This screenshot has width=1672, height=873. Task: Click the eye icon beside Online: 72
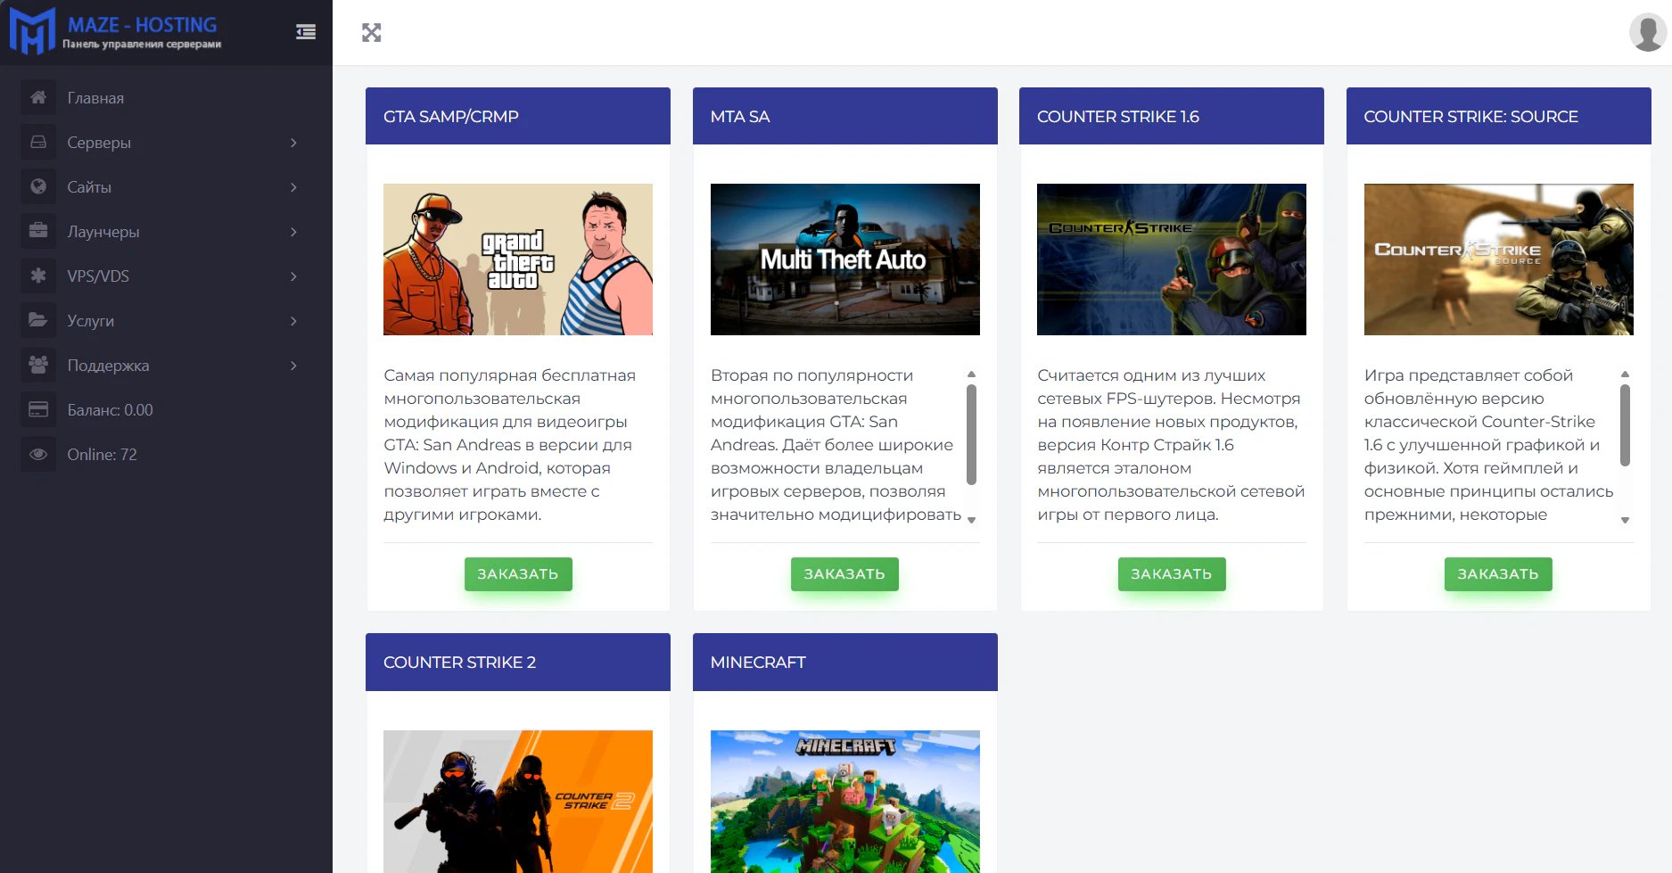point(38,454)
